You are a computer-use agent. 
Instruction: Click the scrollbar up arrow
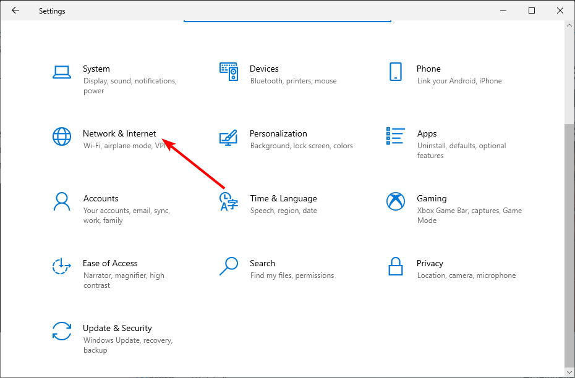(x=569, y=26)
